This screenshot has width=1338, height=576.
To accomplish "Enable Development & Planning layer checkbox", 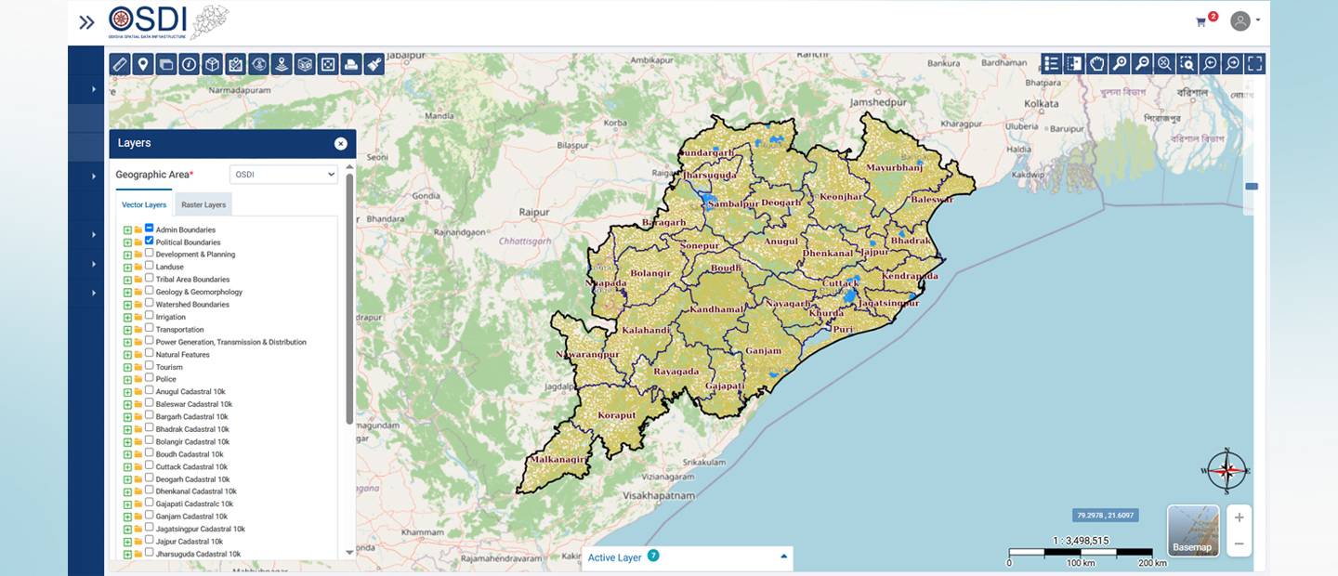I will [149, 253].
